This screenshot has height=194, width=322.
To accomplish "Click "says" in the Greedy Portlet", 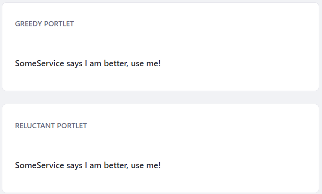I will click(x=74, y=64).
